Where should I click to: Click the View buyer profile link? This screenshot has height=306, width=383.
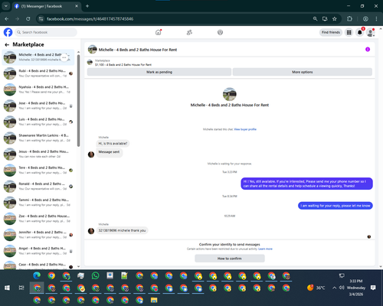[245, 129]
